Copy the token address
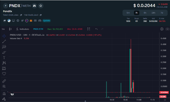This screenshot has width=170, height=102. point(21,15)
